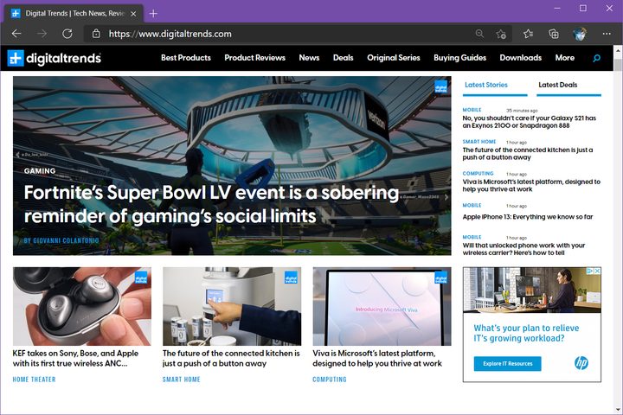Click the AdChoices icon on the ad
The width and height of the screenshot is (623, 415).
coord(590,271)
